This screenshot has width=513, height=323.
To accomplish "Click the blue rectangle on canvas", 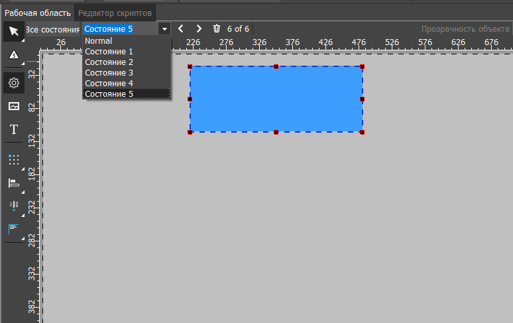I will click(x=276, y=99).
